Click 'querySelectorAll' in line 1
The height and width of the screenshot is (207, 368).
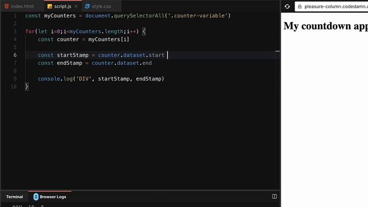click(x=139, y=16)
